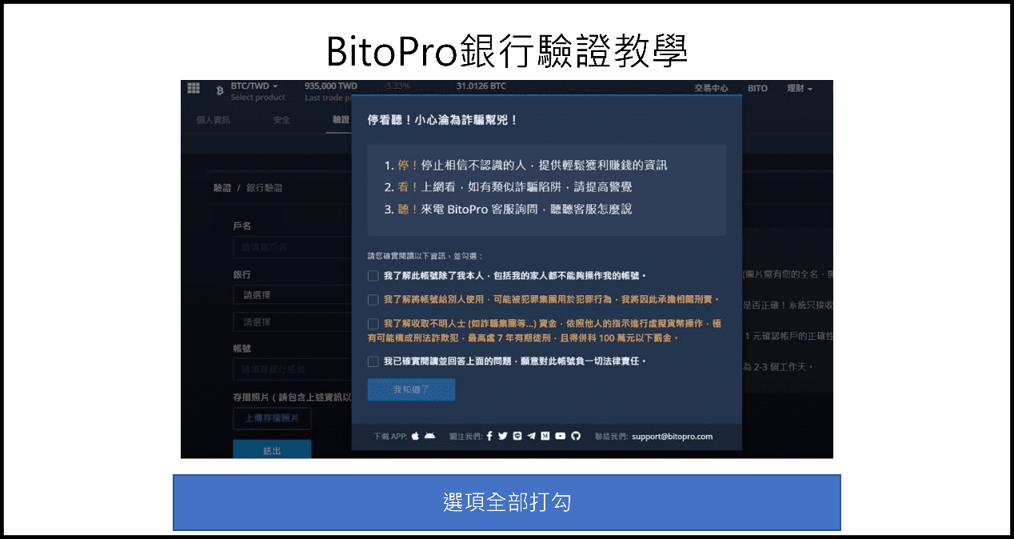Check the final checkbox accepting legal responsibility
1014x539 pixels.
[x=373, y=361]
